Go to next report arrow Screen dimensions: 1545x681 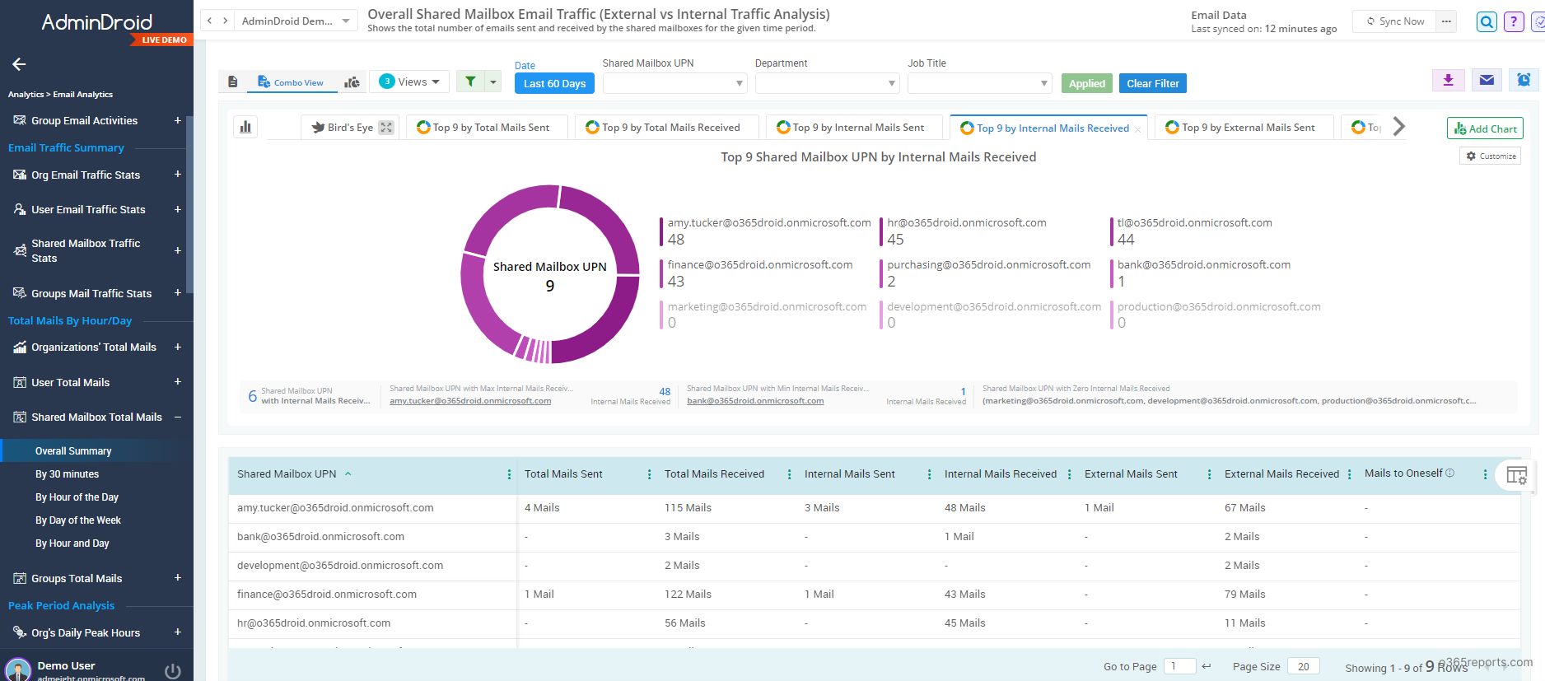[x=225, y=21]
